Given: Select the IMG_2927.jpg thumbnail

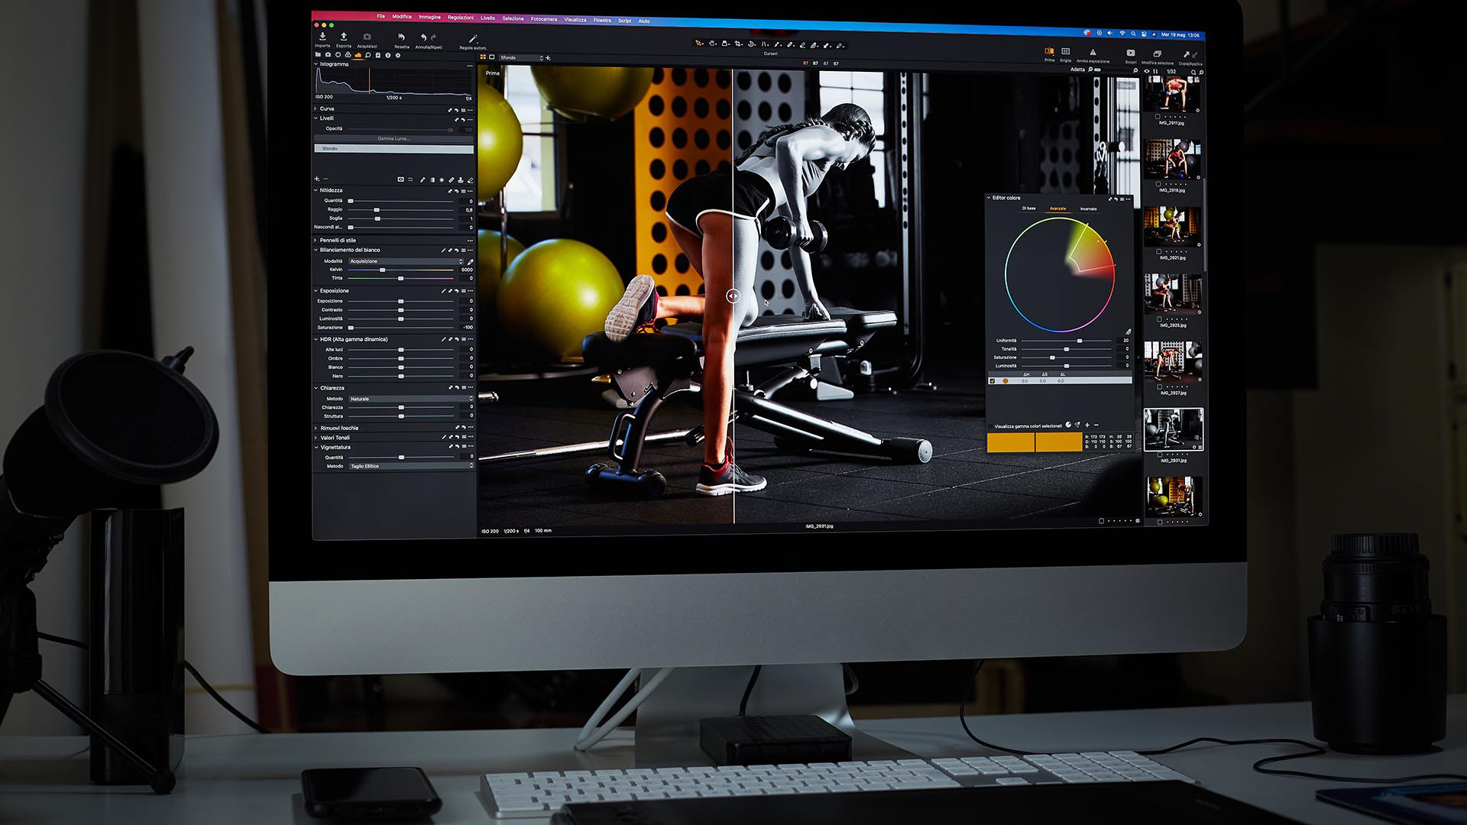Looking at the screenshot, I should tap(1173, 362).
